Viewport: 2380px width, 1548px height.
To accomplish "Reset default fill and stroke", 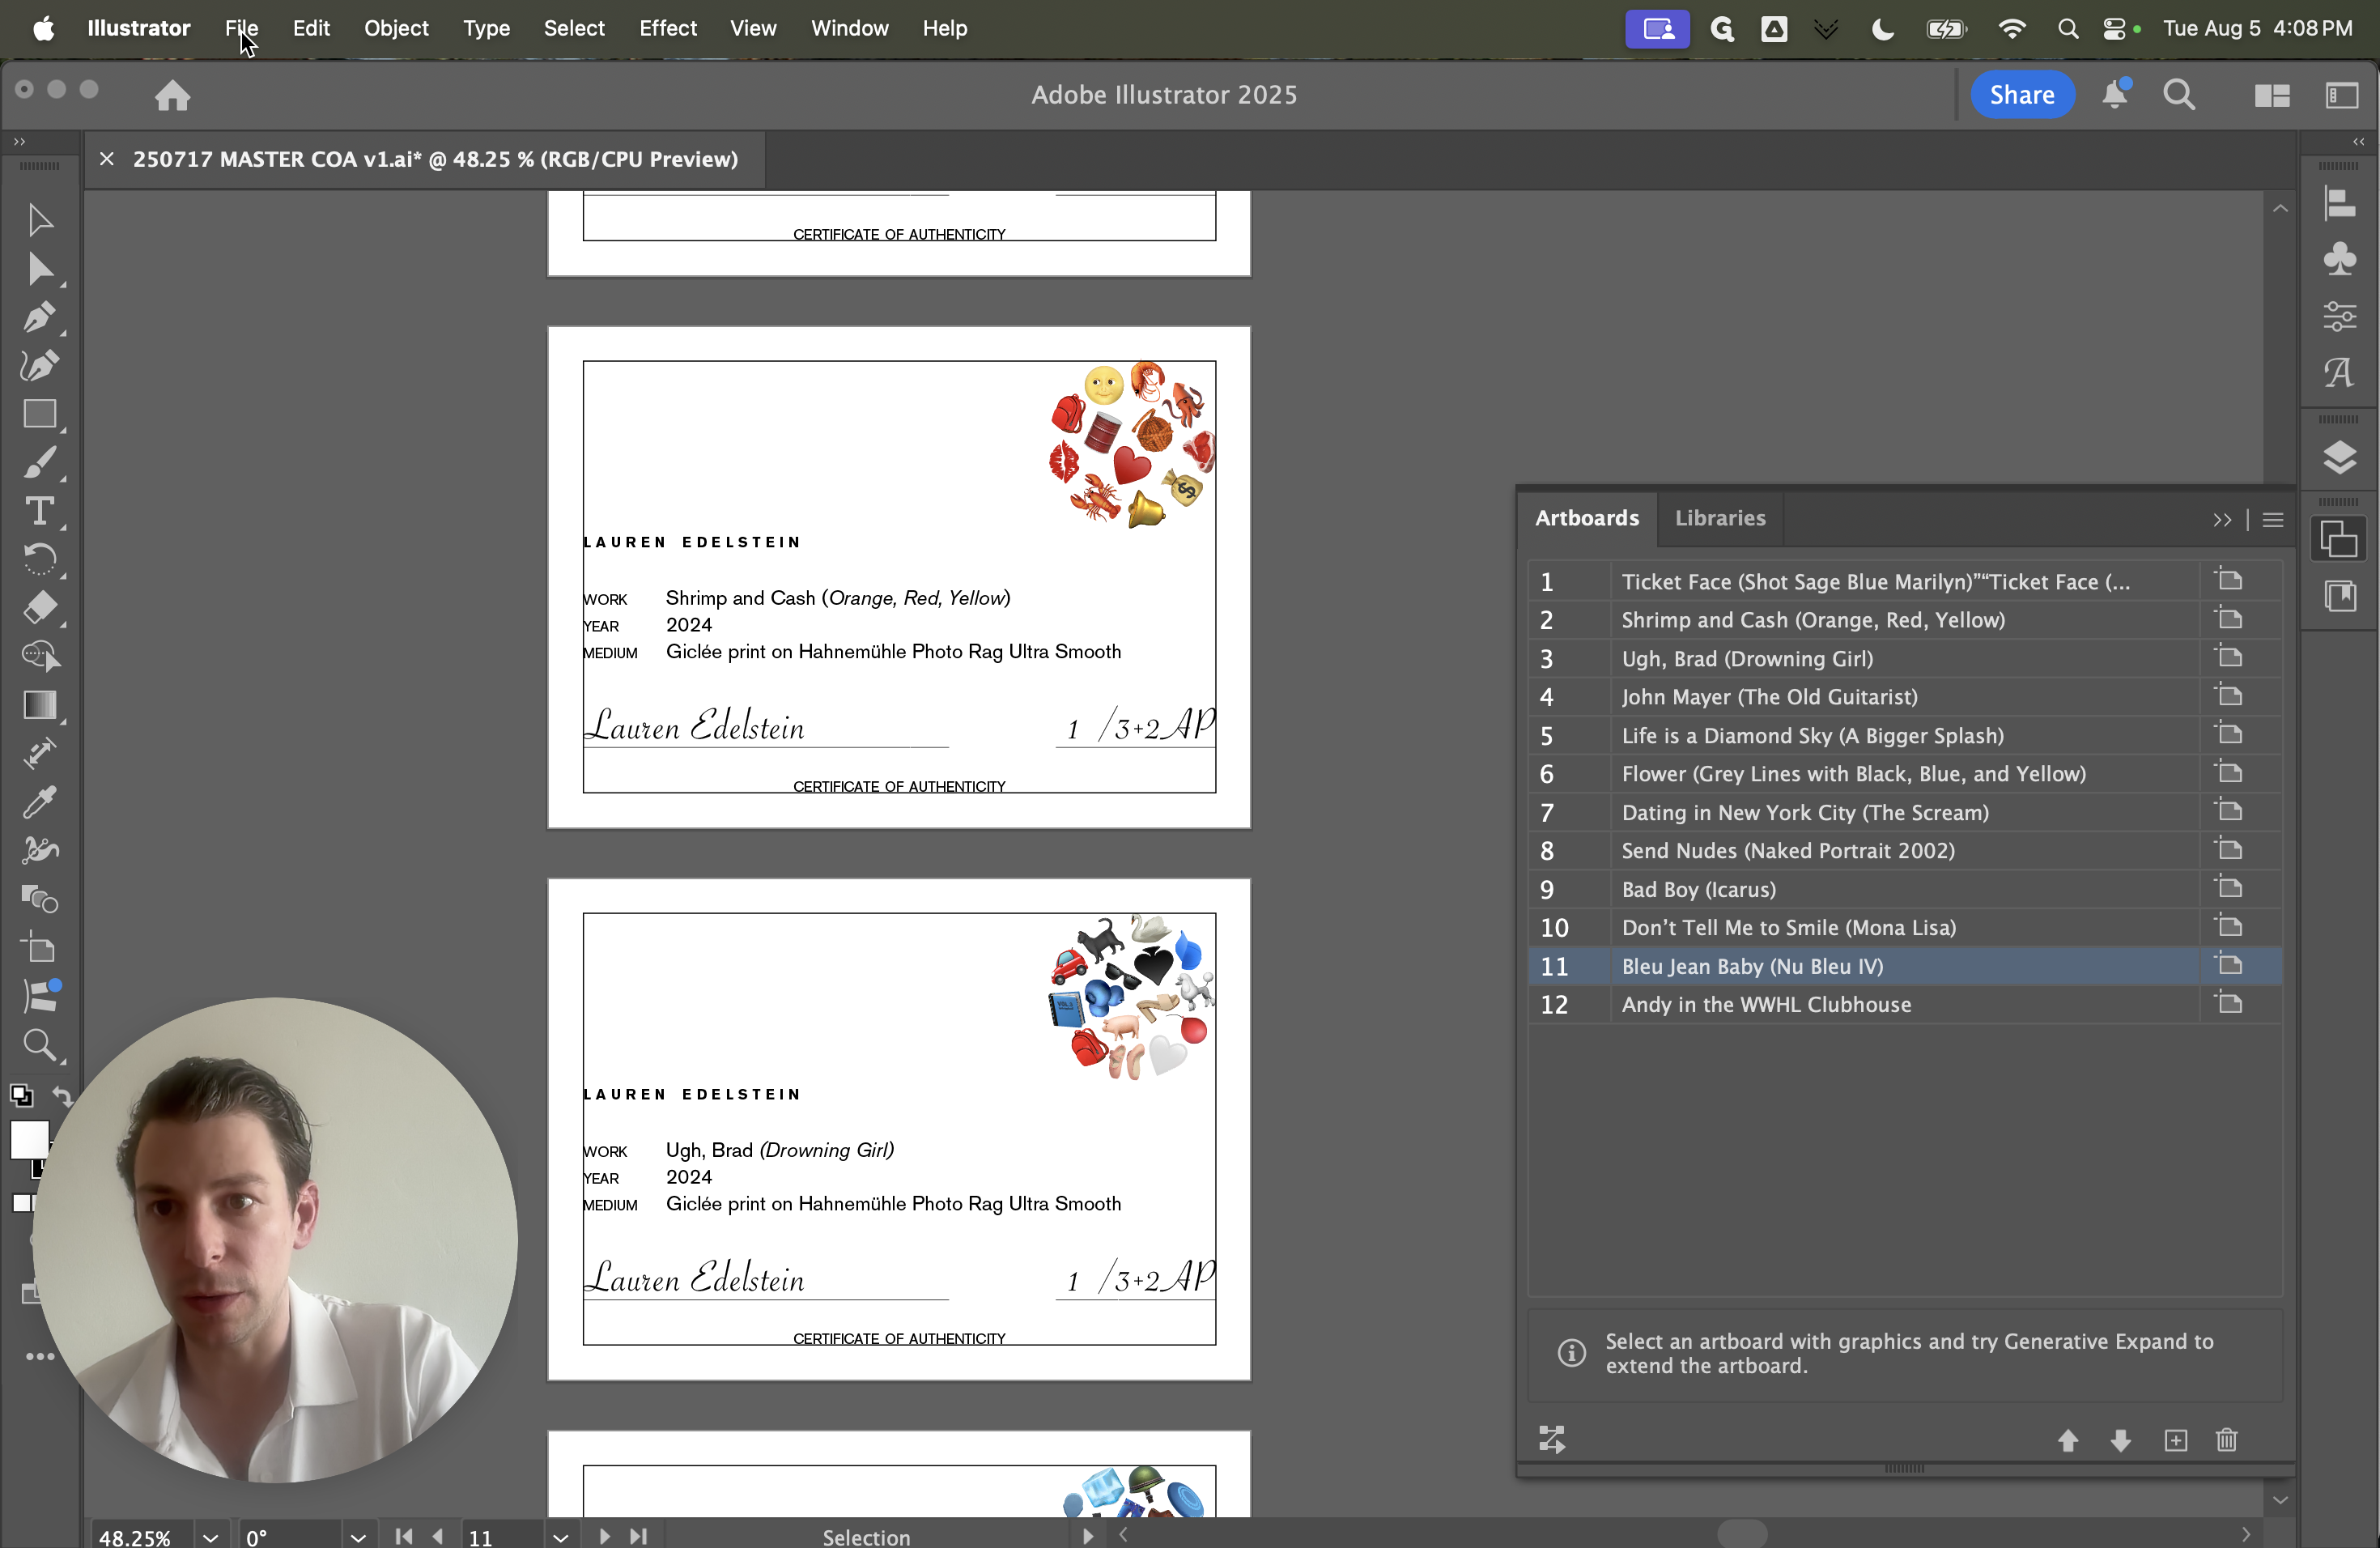I will [x=21, y=1096].
